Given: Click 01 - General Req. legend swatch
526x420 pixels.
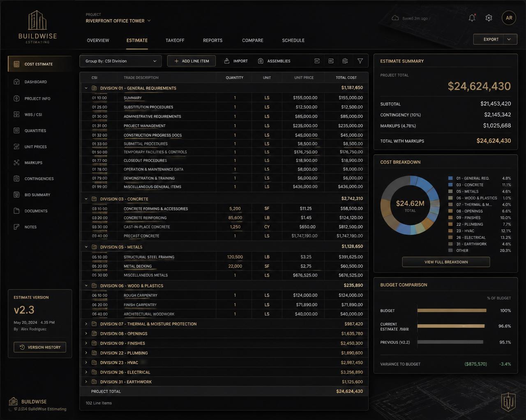Looking at the screenshot, I should pyautogui.click(x=450, y=178).
